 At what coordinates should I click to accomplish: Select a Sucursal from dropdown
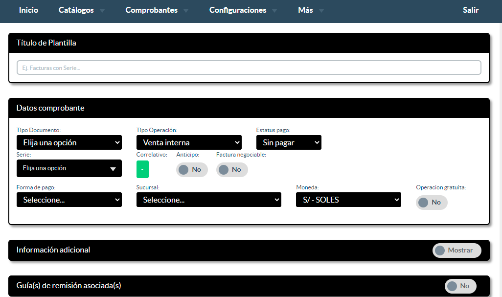point(208,200)
